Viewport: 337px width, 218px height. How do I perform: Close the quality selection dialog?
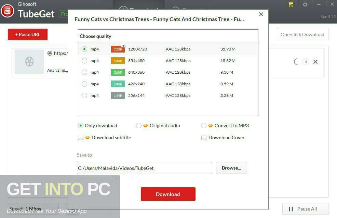click(x=261, y=14)
